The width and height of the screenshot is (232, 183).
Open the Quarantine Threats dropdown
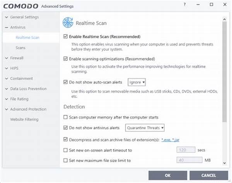(x=145, y=128)
